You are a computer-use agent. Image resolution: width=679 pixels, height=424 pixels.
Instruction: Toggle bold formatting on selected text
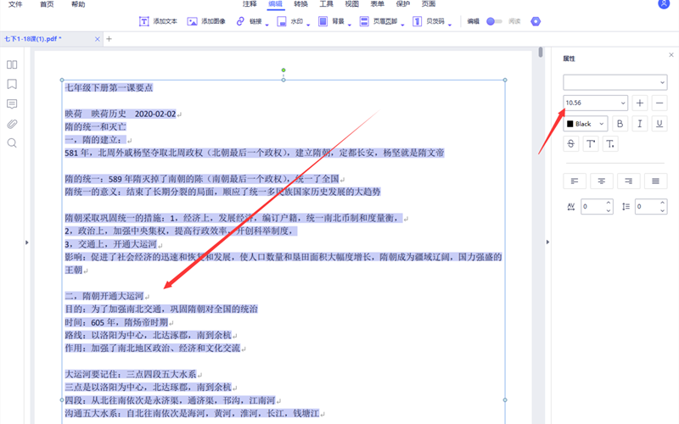point(620,124)
